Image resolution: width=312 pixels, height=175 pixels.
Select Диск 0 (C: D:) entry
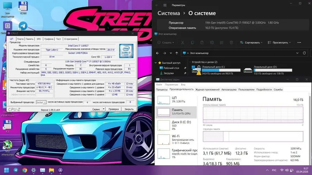(176, 125)
